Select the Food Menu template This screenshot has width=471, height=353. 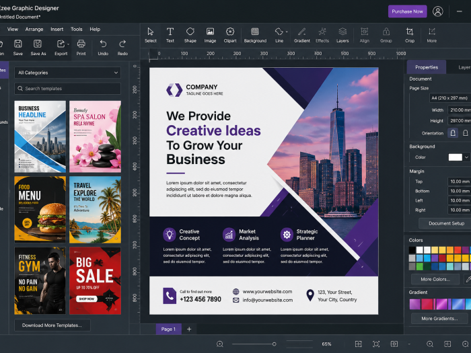40,210
